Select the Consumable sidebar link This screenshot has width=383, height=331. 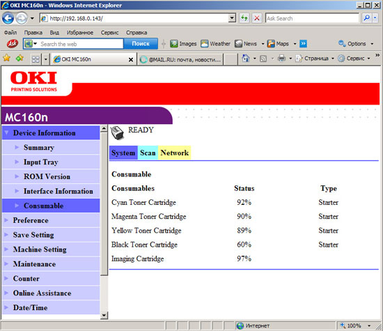pyautogui.click(x=51, y=206)
